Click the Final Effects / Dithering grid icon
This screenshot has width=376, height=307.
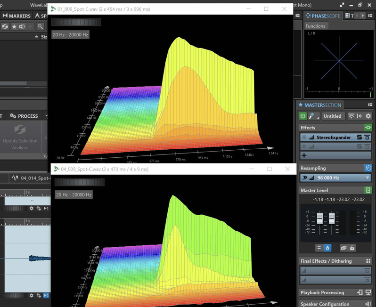point(368,261)
